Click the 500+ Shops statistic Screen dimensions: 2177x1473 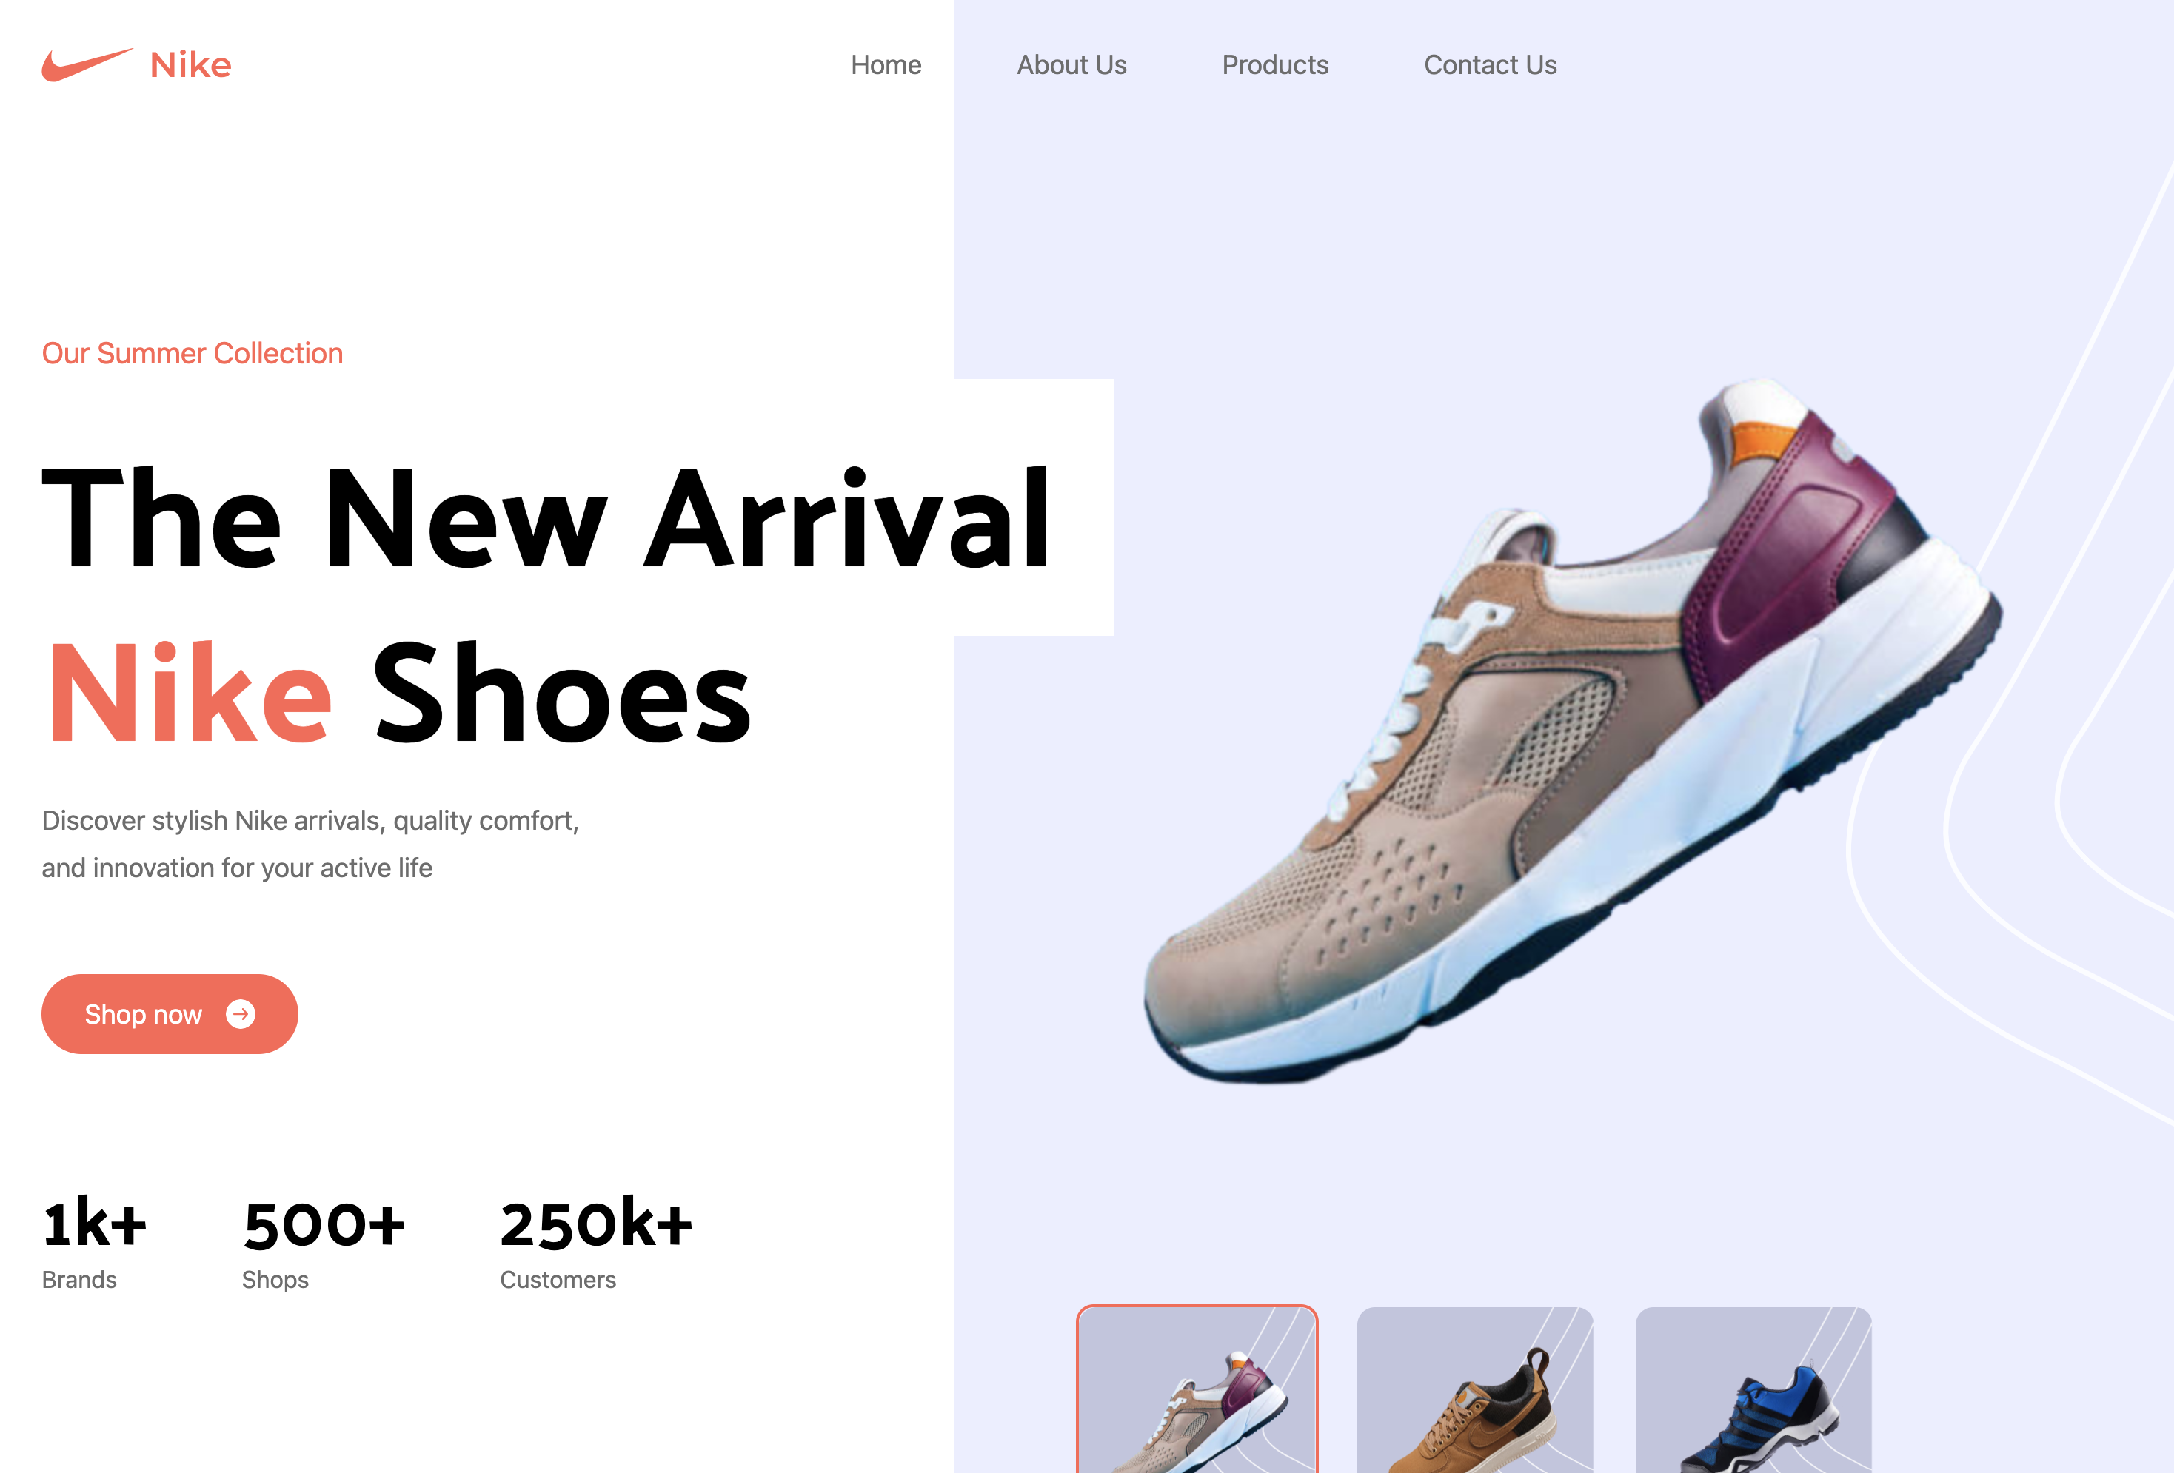323,1243
